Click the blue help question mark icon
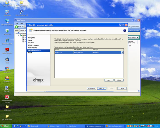The height and width of the screenshot is (128, 160). click(x=125, y=31)
